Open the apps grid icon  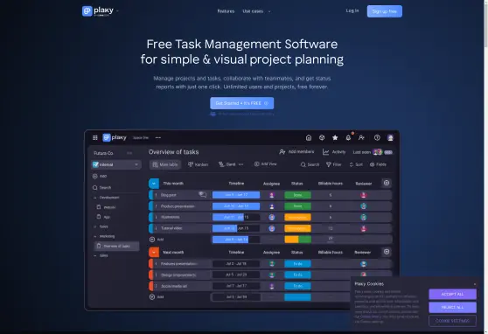(x=95, y=137)
